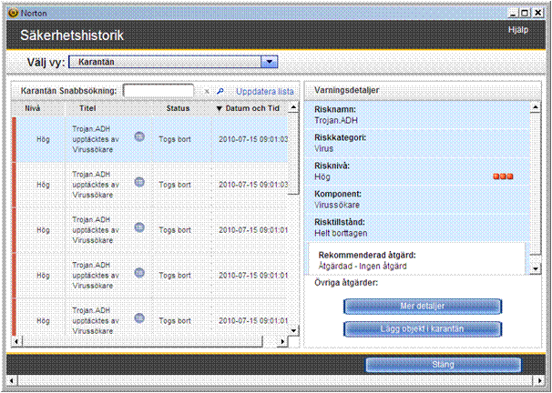Click the Varningsdetaljer panel heading
The width and height of the screenshot is (552, 393).
[x=347, y=90]
